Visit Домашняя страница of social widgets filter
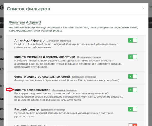Image resolution: width=152 pixels, height=126 pixels. [x=84, y=77]
